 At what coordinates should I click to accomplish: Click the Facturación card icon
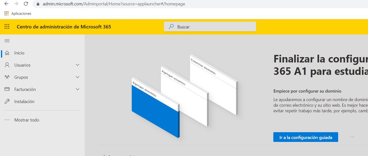coord(7,89)
